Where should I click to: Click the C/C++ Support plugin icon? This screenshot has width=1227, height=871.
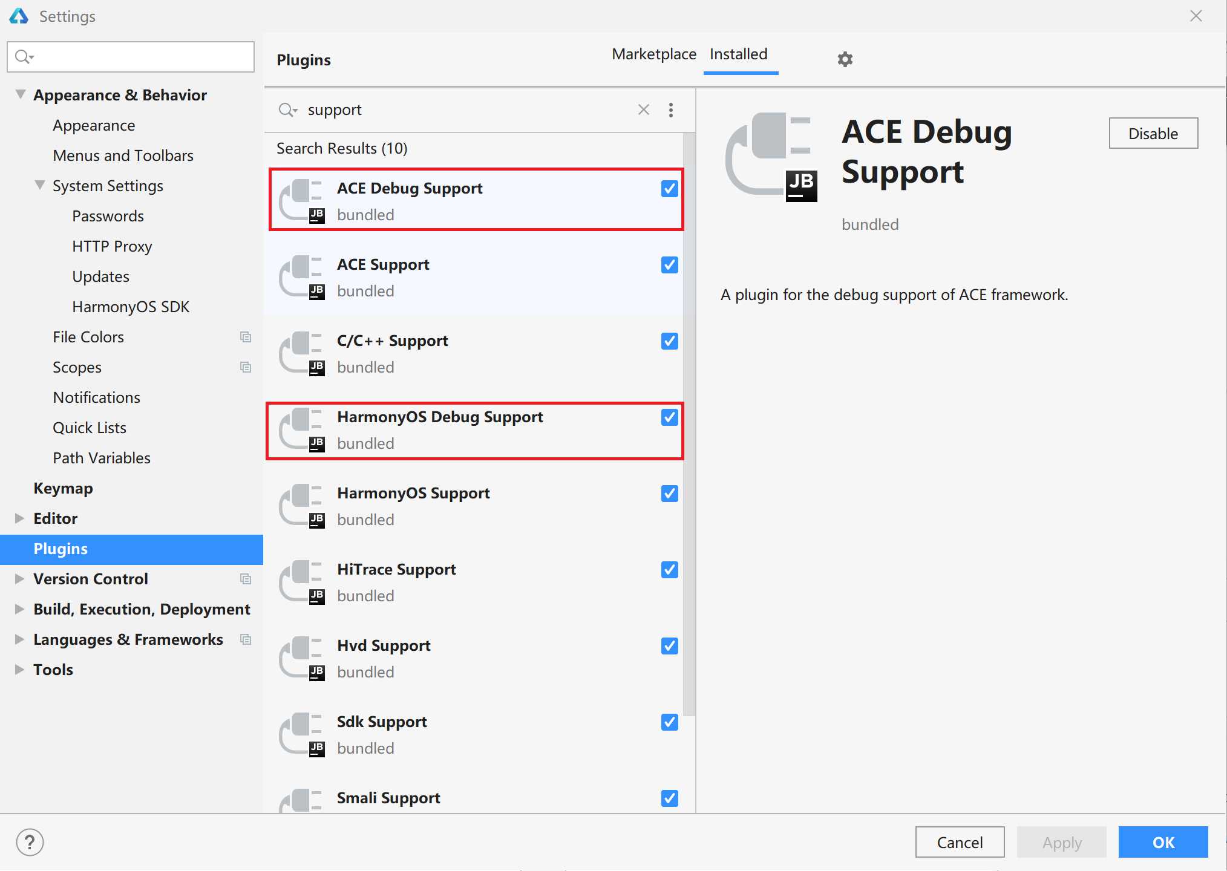pos(302,354)
